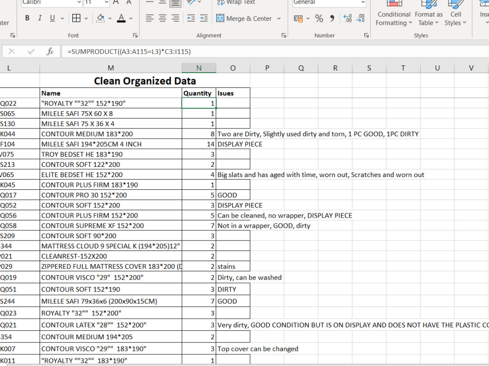Apply Comma Style
Image resolution: width=489 pixels, height=366 pixels.
point(332,19)
